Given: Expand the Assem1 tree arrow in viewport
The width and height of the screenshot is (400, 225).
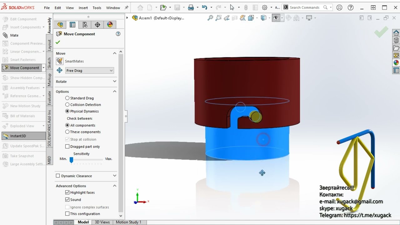Looking at the screenshot, I should (127, 18).
